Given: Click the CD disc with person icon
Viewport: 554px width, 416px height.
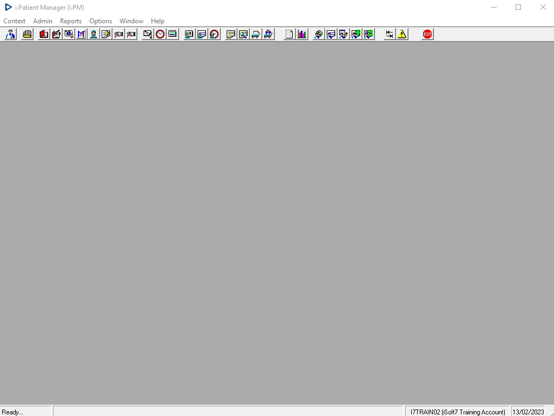Looking at the screenshot, I should (318, 34).
